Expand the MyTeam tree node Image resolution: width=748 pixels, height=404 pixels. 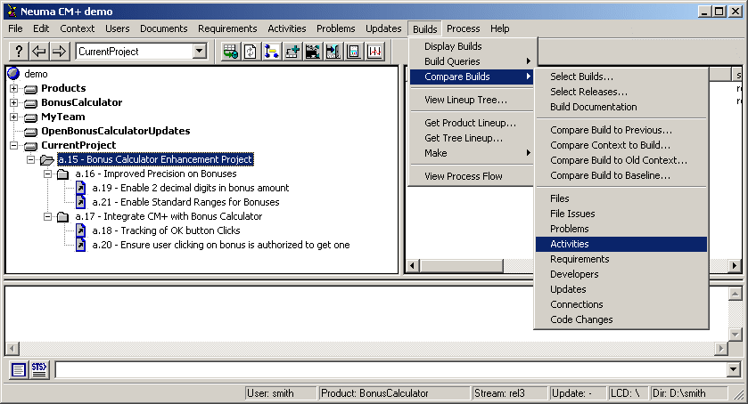[14, 117]
